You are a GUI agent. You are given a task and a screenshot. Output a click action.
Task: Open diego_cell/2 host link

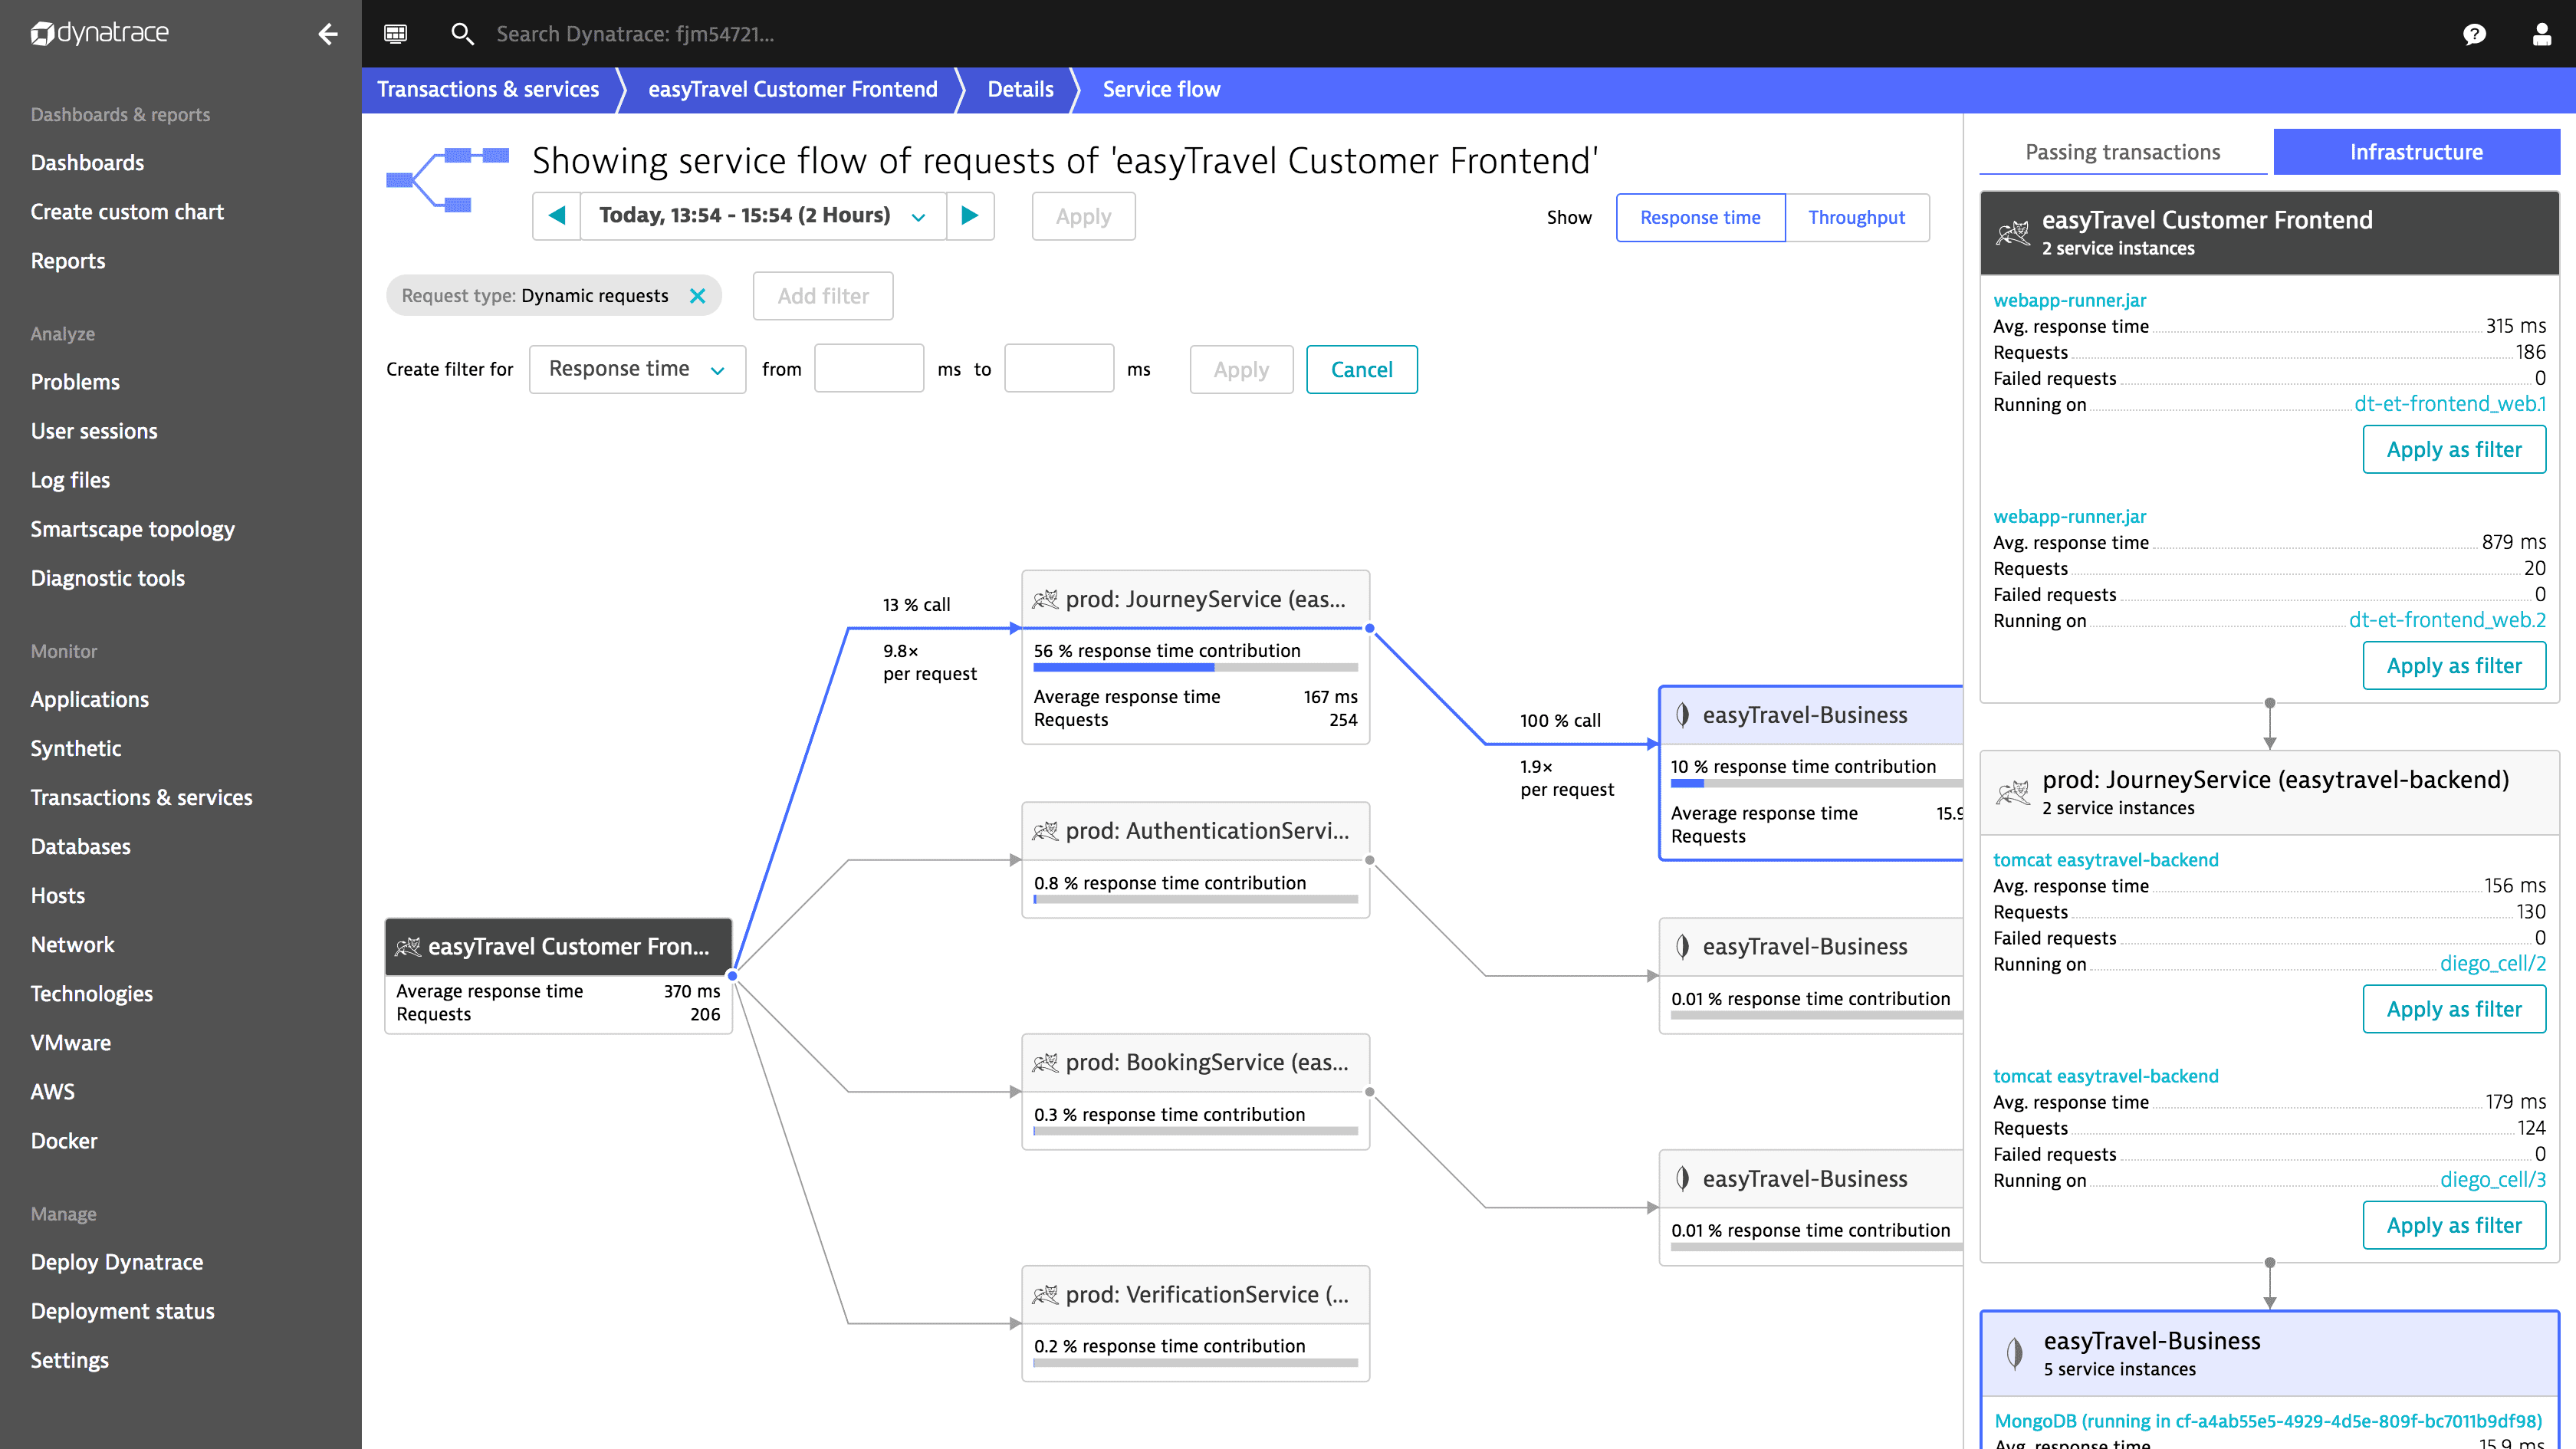point(2493,964)
